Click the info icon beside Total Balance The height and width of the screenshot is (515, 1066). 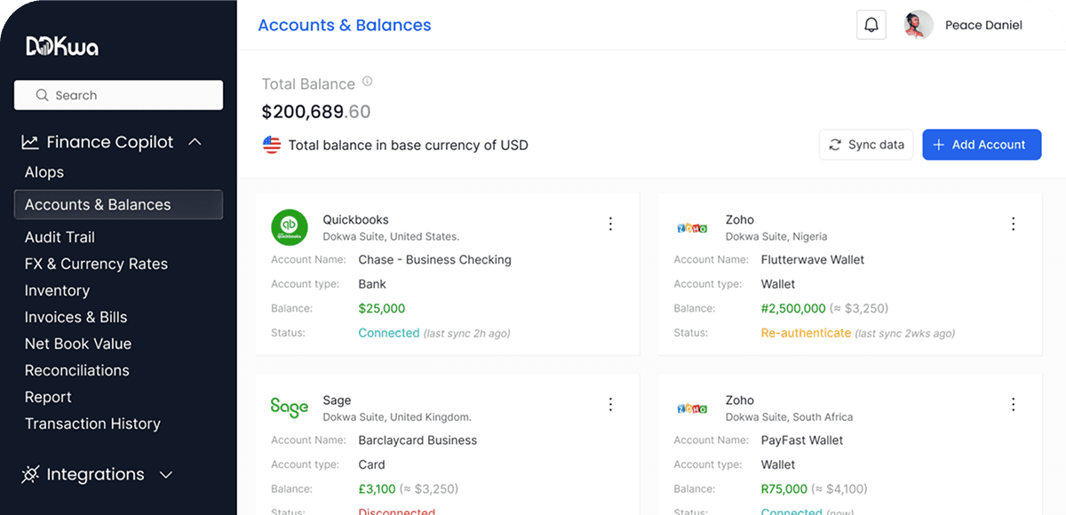(x=367, y=82)
